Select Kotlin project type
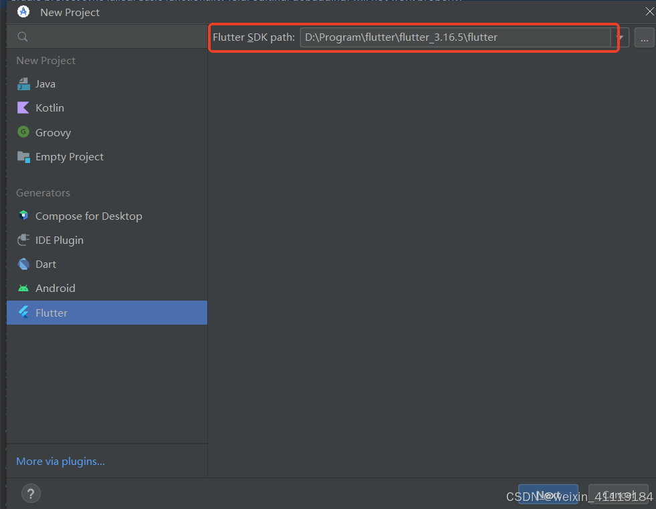 (x=107, y=108)
